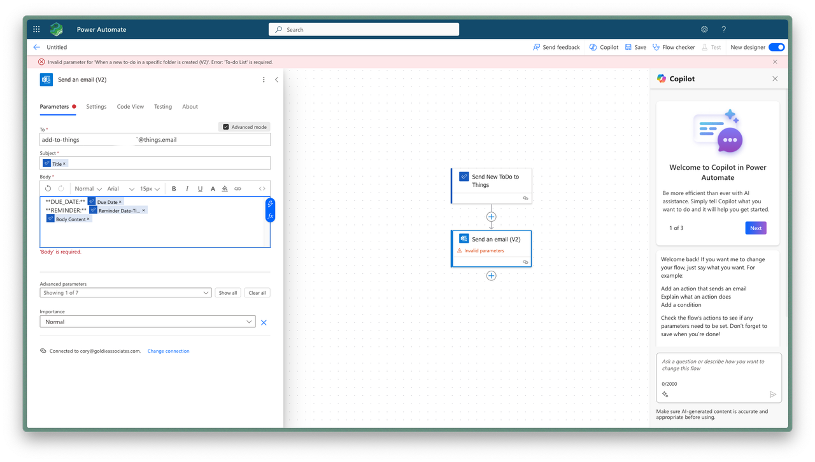
Task: Open the app launcher waffle icon
Action: (x=36, y=29)
